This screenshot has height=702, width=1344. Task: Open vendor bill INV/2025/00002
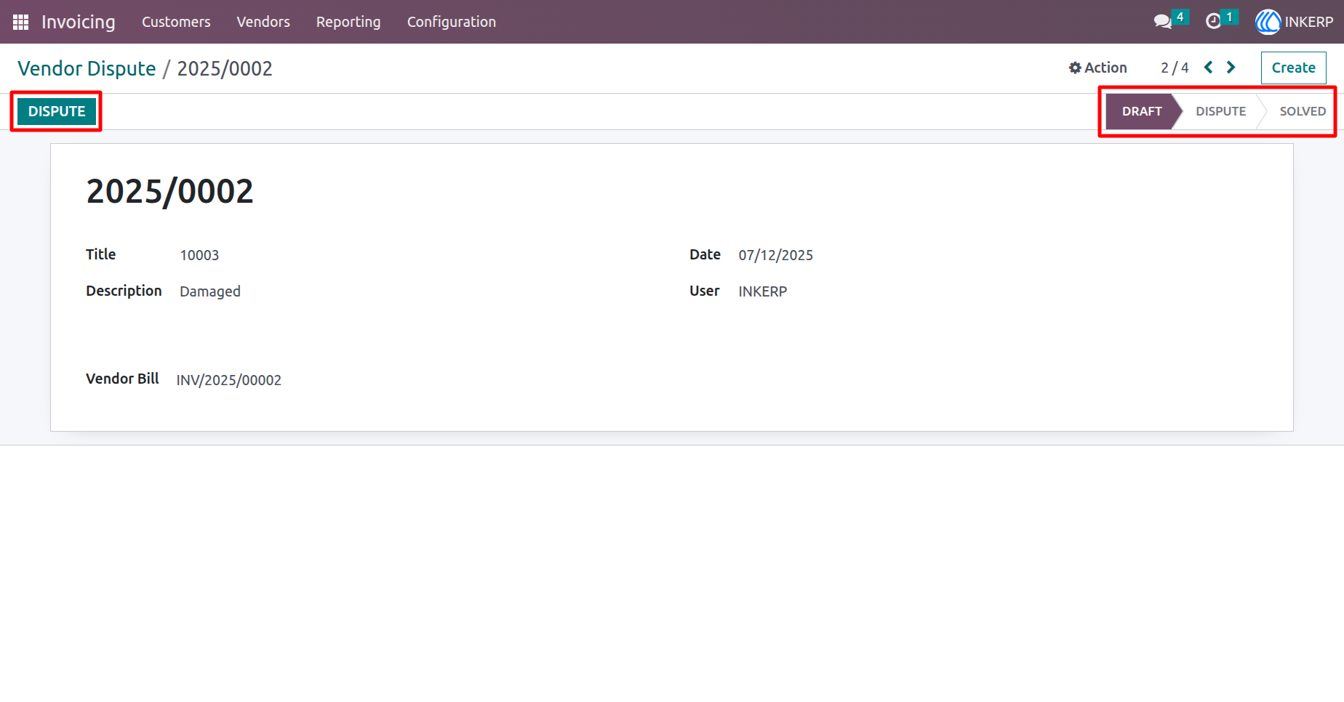(x=228, y=380)
